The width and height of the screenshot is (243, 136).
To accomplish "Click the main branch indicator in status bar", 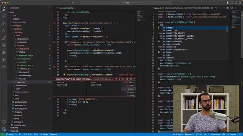I will coord(10,134).
